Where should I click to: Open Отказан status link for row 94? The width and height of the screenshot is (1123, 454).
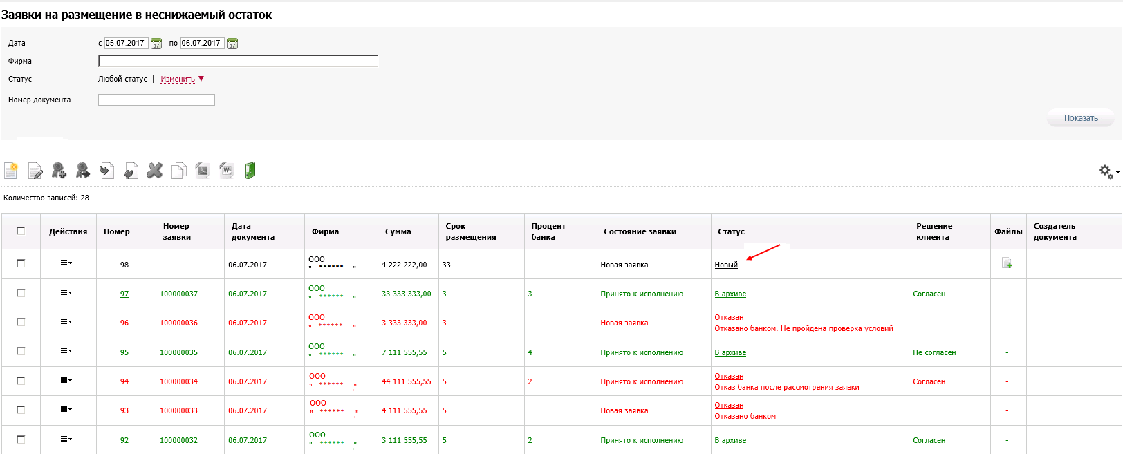[x=729, y=376]
